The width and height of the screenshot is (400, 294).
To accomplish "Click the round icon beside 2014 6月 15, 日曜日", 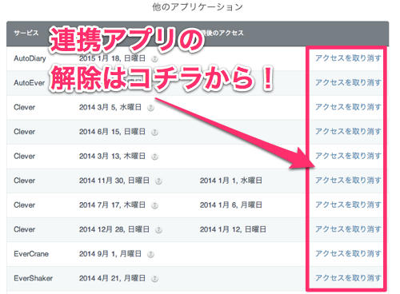I will pos(154,133).
